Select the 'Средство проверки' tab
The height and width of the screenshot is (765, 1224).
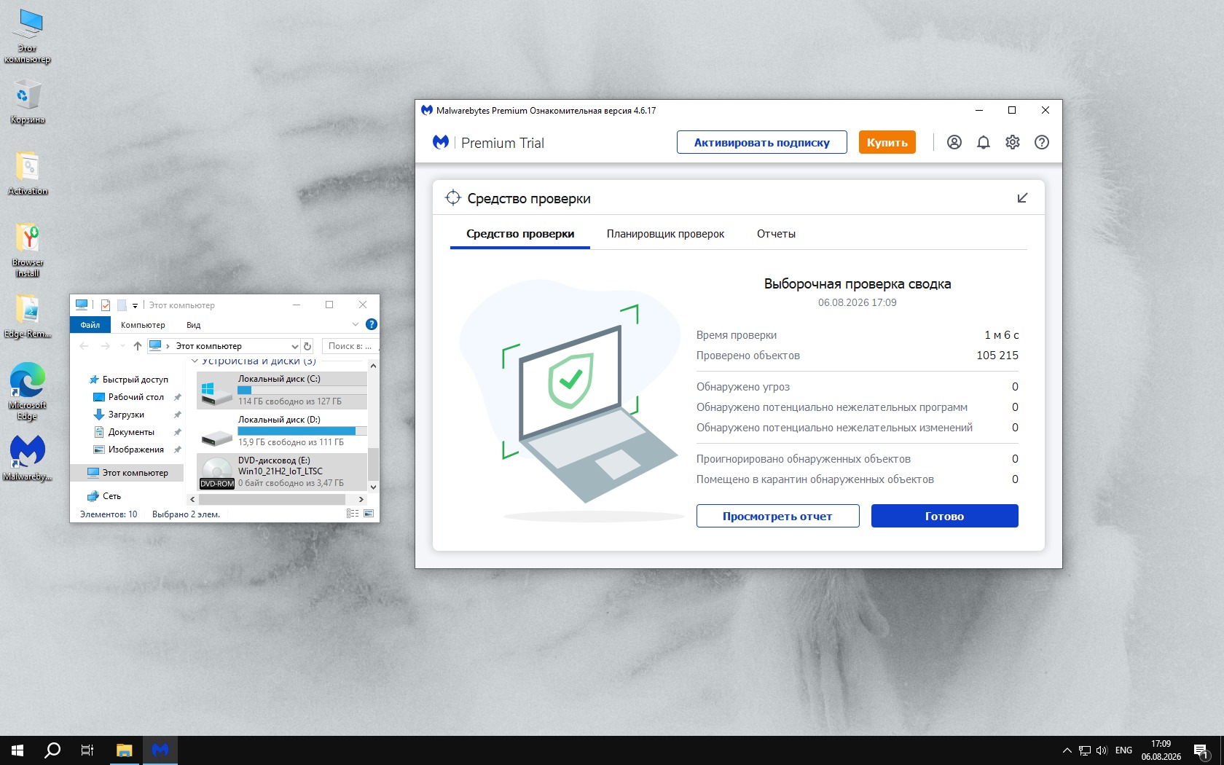coord(520,234)
